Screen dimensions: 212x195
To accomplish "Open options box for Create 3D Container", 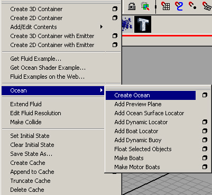I will pyautogui.click(x=115, y=9).
